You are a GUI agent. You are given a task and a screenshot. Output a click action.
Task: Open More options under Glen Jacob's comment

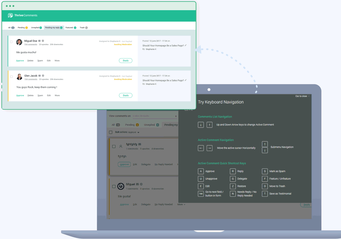click(58, 95)
